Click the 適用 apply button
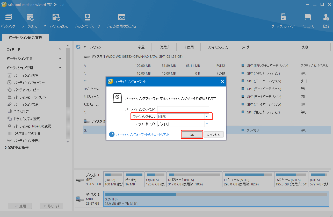 [20, 206]
